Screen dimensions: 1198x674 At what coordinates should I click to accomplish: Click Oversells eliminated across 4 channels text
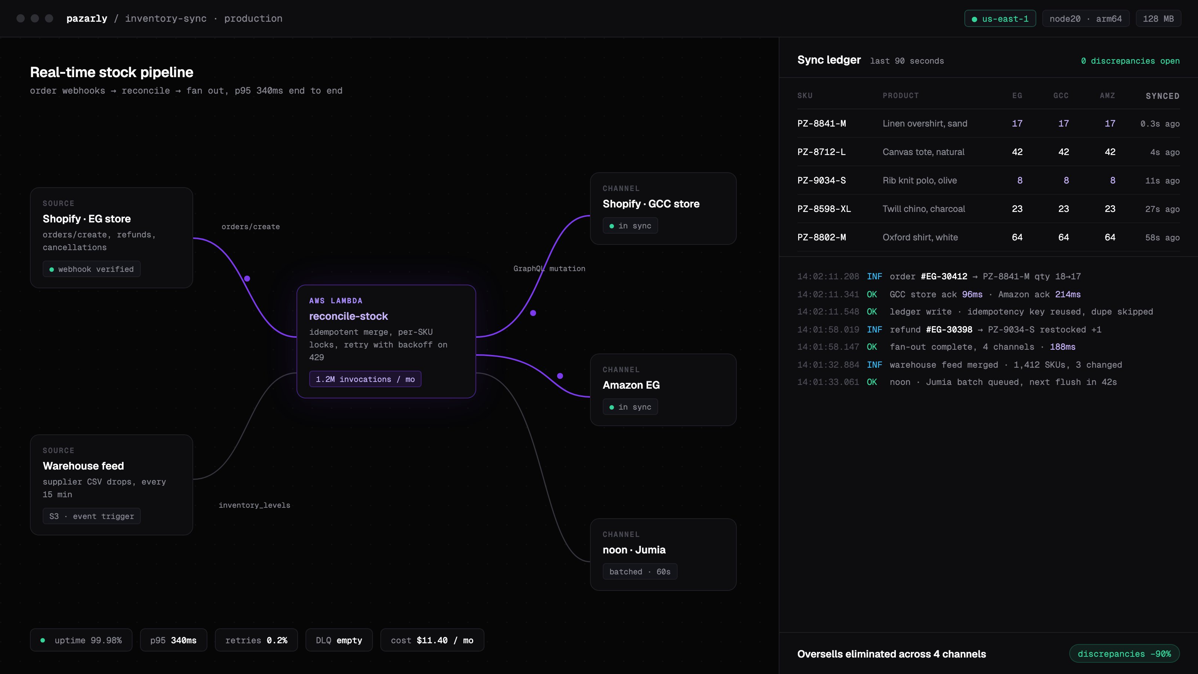891,653
